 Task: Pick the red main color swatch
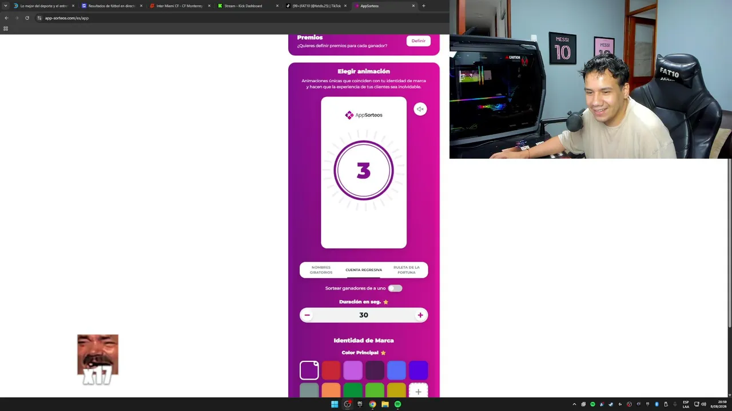331,370
